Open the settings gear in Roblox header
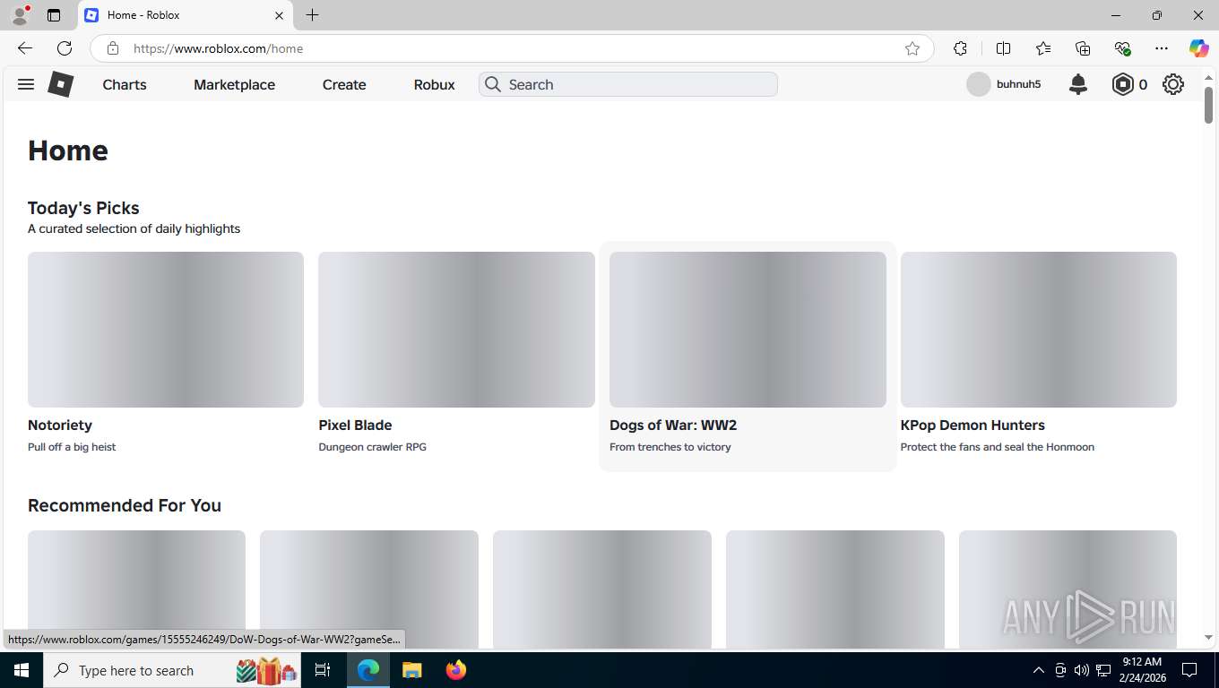This screenshot has height=688, width=1219. point(1173,84)
